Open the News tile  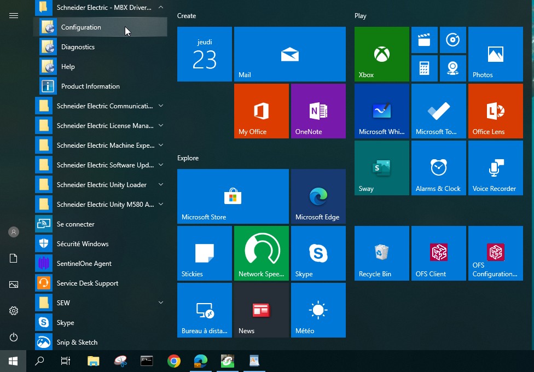click(261, 310)
